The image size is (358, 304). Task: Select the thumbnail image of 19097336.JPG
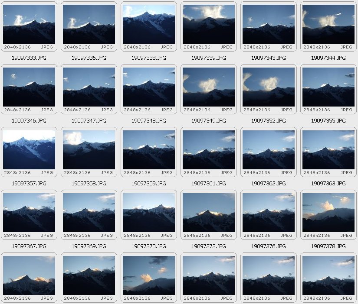pos(89,24)
